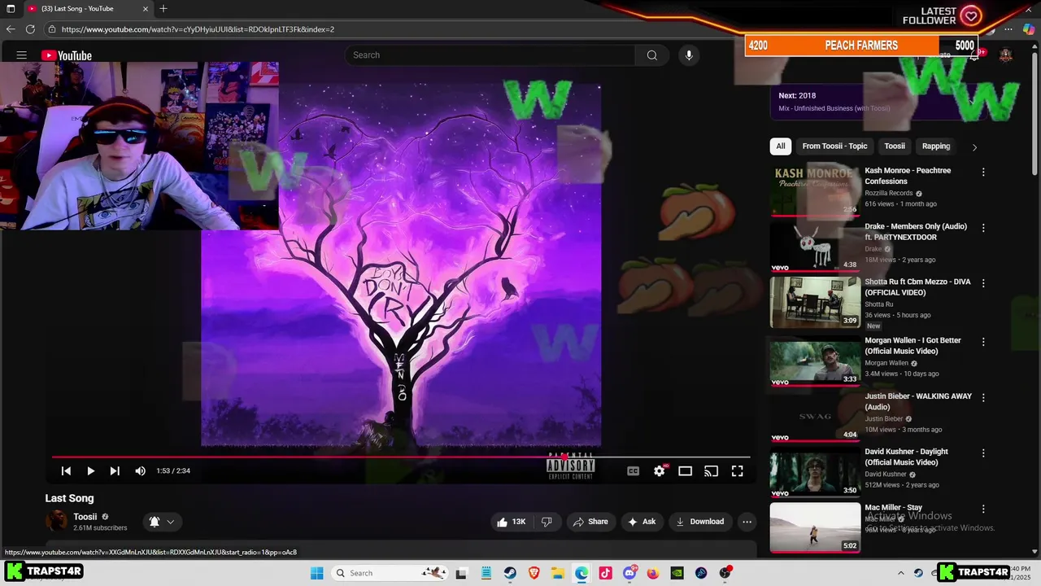
Task: Go to the YouTube home logo
Action: 67,55
